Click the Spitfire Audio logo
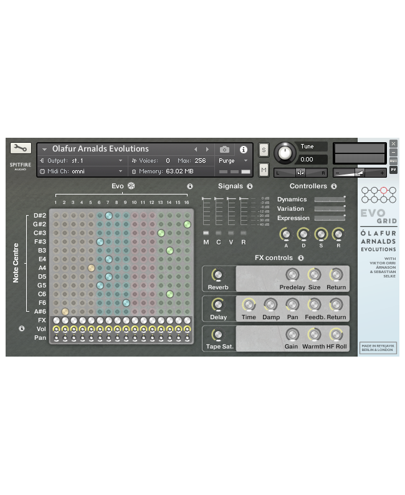 pos(21,166)
